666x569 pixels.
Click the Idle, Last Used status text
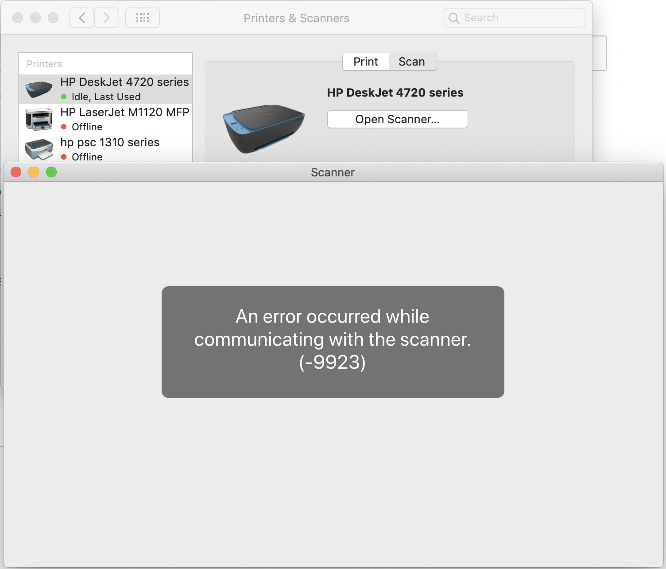[106, 97]
